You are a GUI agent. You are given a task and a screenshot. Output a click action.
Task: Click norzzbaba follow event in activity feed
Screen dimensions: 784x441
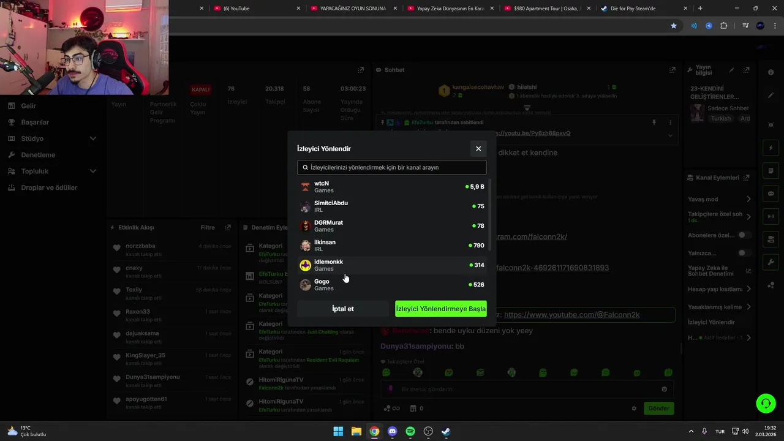172,250
